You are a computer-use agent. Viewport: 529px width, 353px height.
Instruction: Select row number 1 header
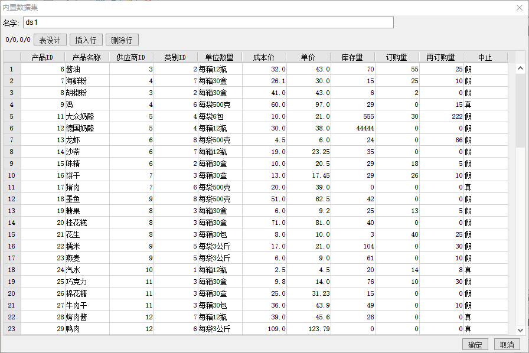coord(12,69)
